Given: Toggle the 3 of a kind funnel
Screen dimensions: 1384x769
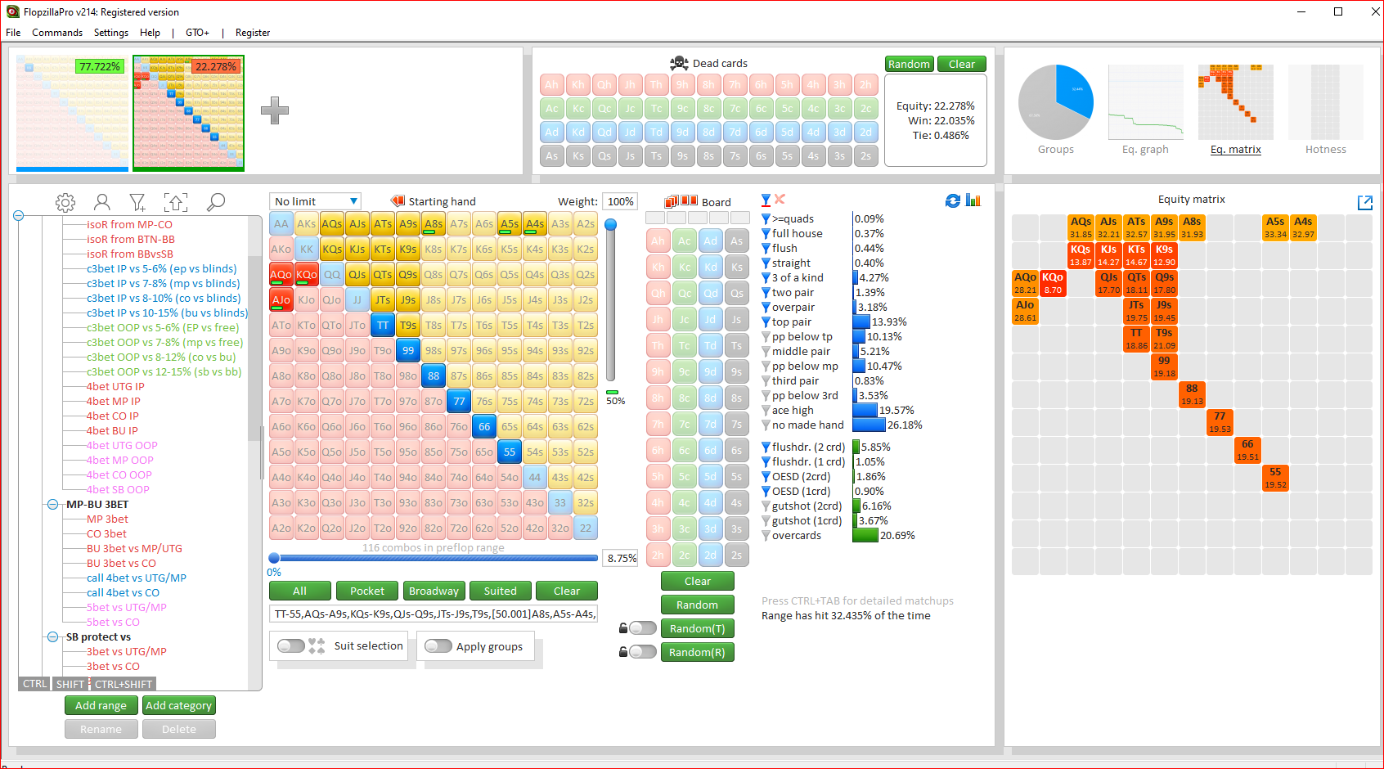Looking at the screenshot, I should click(766, 278).
